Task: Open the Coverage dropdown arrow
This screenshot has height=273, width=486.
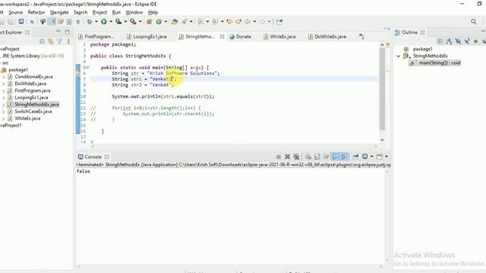Action: [125, 22]
